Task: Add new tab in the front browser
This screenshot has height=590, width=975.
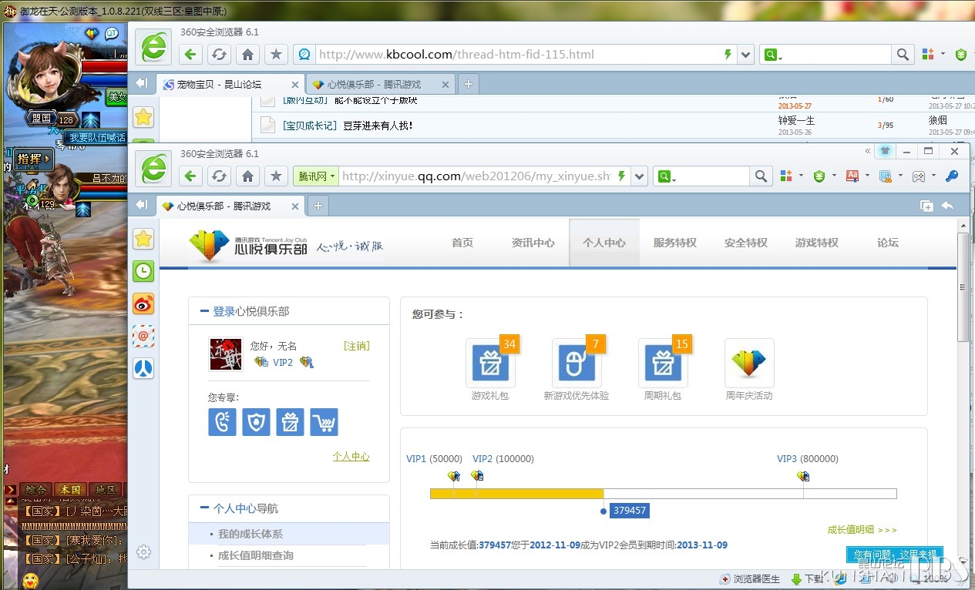Action: click(x=318, y=206)
